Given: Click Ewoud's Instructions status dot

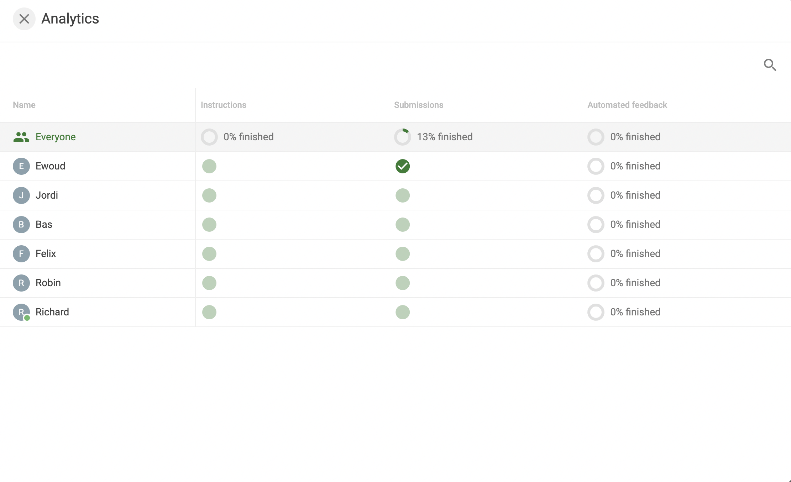Looking at the screenshot, I should 209,166.
